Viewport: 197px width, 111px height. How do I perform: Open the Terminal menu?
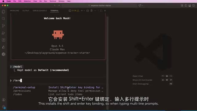53,1
